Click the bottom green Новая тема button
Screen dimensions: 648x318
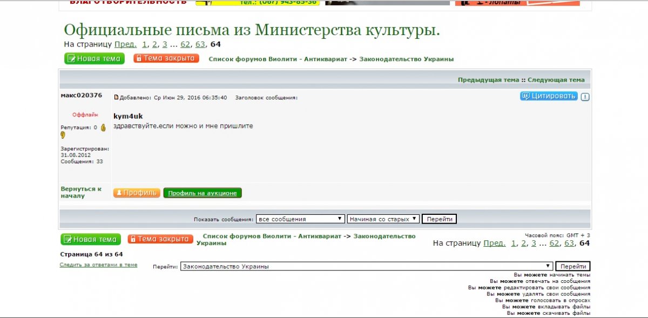tap(90, 239)
